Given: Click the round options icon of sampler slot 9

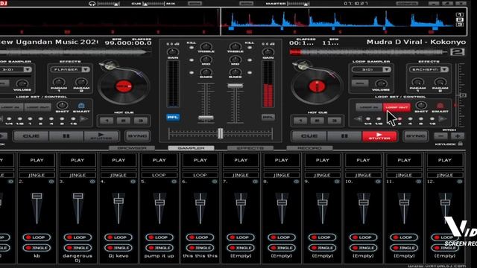Looking at the screenshot, I should point(337,182).
